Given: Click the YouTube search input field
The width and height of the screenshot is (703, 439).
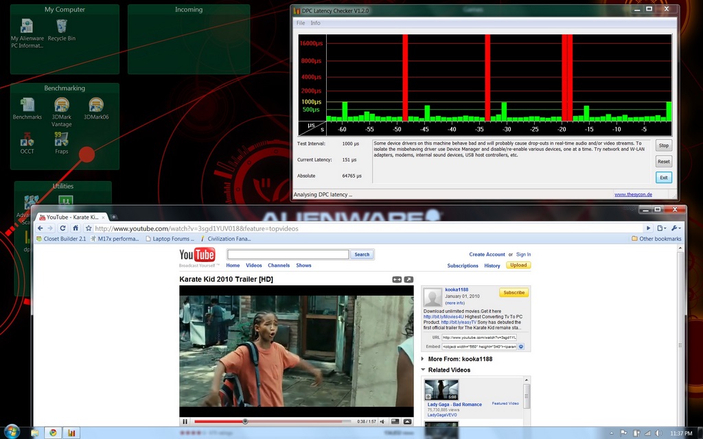Looking at the screenshot, I should coord(288,254).
